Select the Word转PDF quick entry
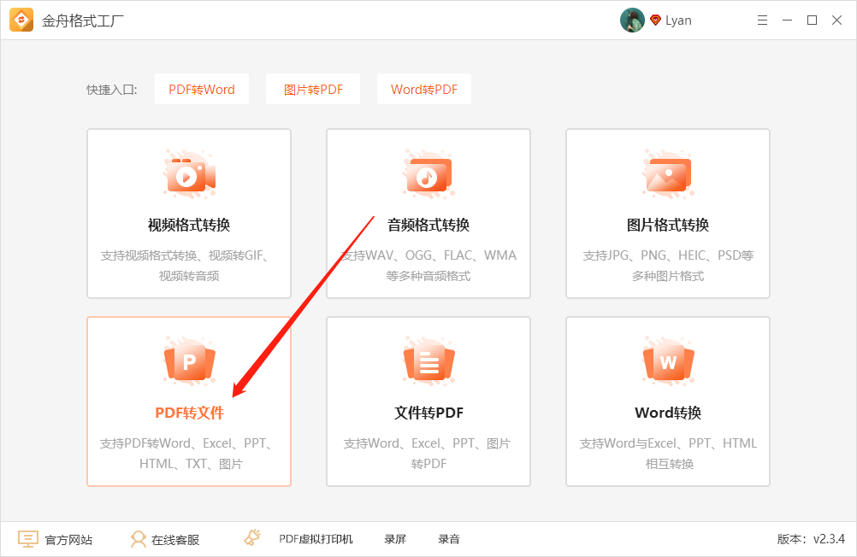This screenshot has height=557, width=857. [x=423, y=89]
